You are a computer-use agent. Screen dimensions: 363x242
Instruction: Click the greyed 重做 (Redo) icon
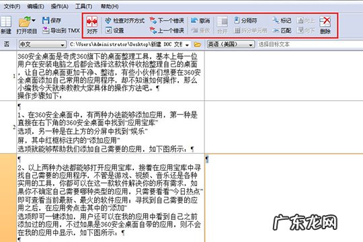(194, 30)
